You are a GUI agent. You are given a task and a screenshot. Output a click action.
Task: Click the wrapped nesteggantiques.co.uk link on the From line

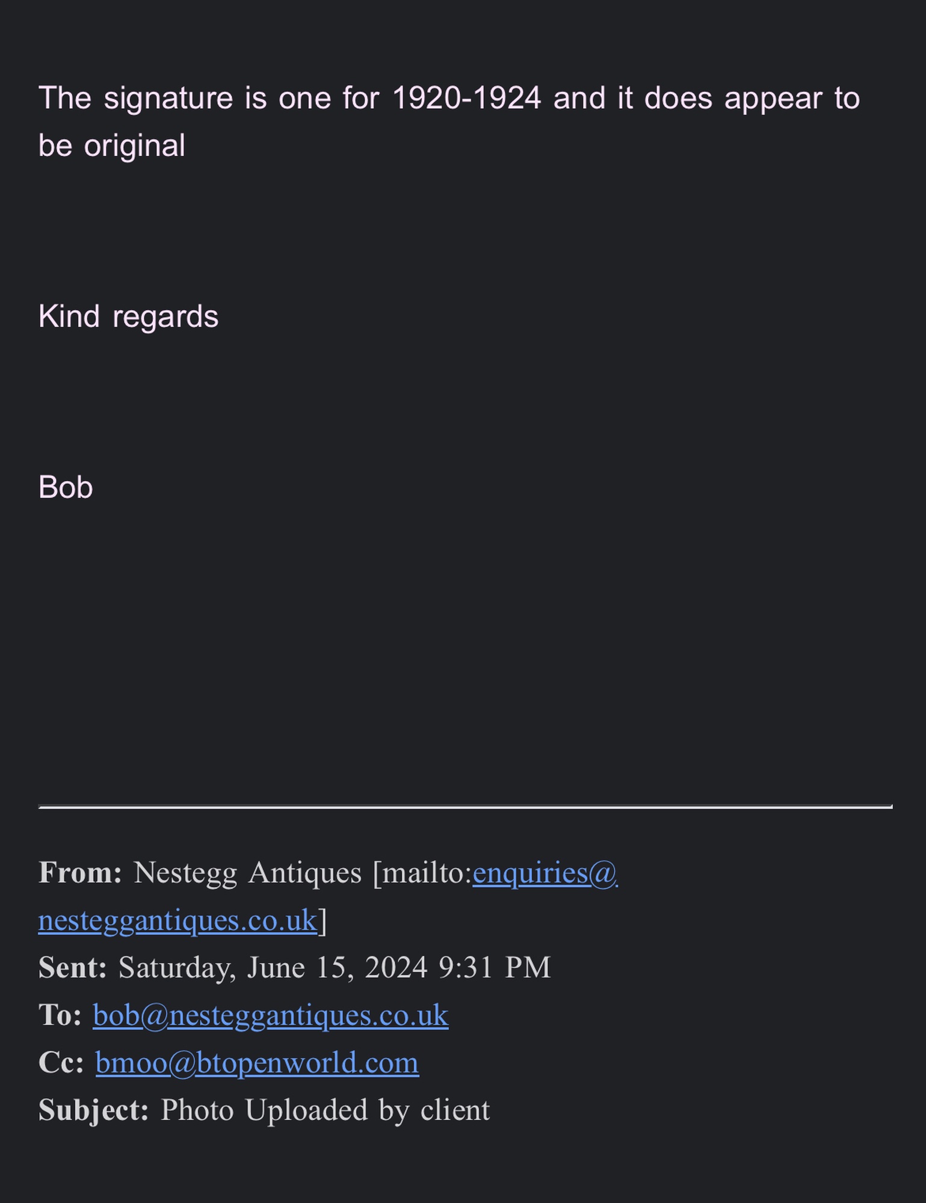pyautogui.click(x=177, y=920)
